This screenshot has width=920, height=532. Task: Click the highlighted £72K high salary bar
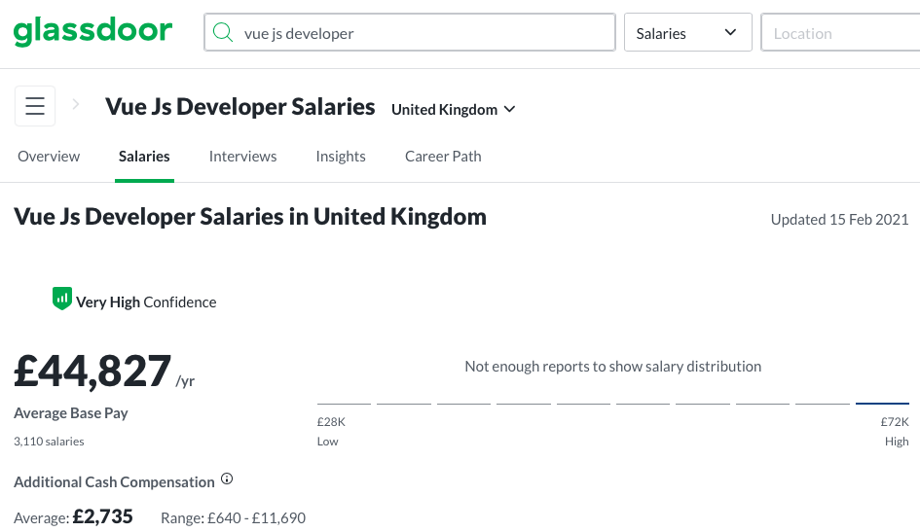point(882,403)
